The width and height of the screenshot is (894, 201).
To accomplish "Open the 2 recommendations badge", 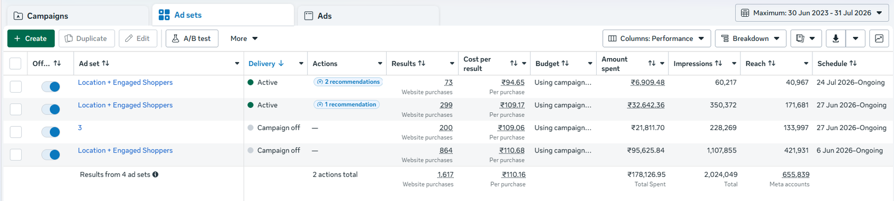I will coord(348,82).
